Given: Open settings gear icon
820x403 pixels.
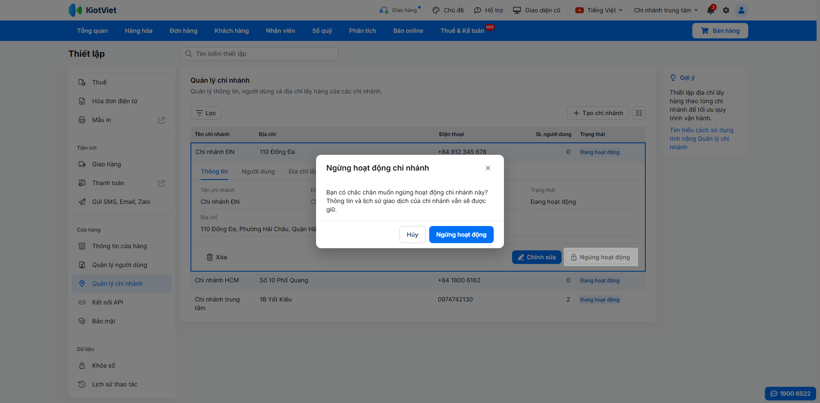Looking at the screenshot, I should tap(726, 10).
